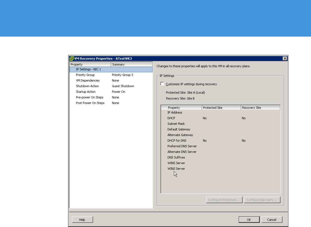Viewport: 311px width, 227px height.
Task: Click the DNS Suffixes row
Action: (221, 157)
